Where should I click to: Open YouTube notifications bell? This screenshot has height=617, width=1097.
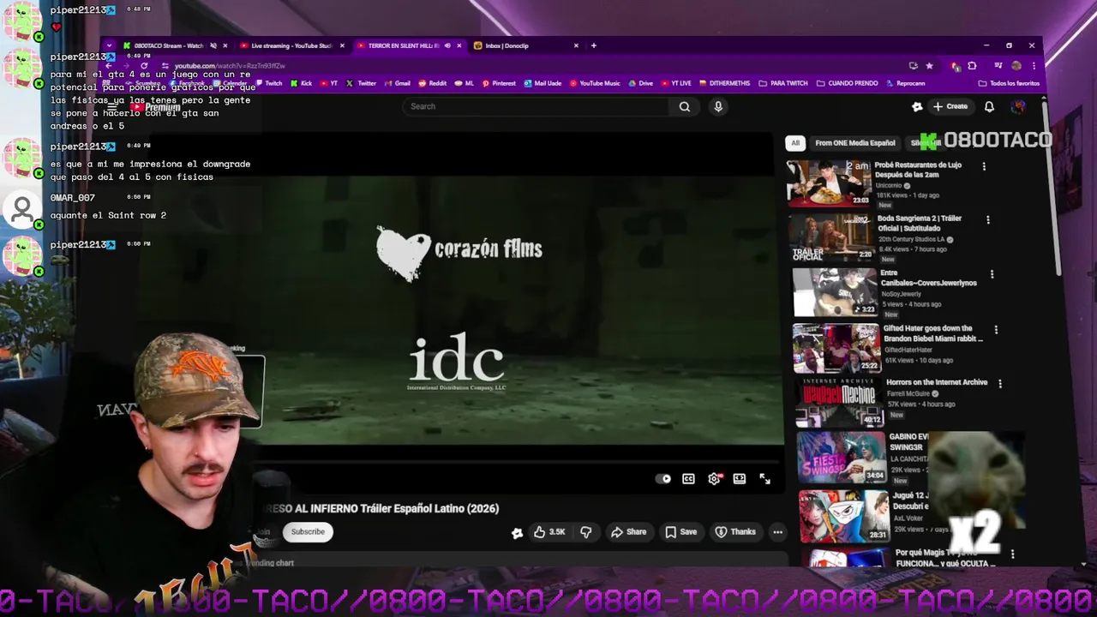989,106
